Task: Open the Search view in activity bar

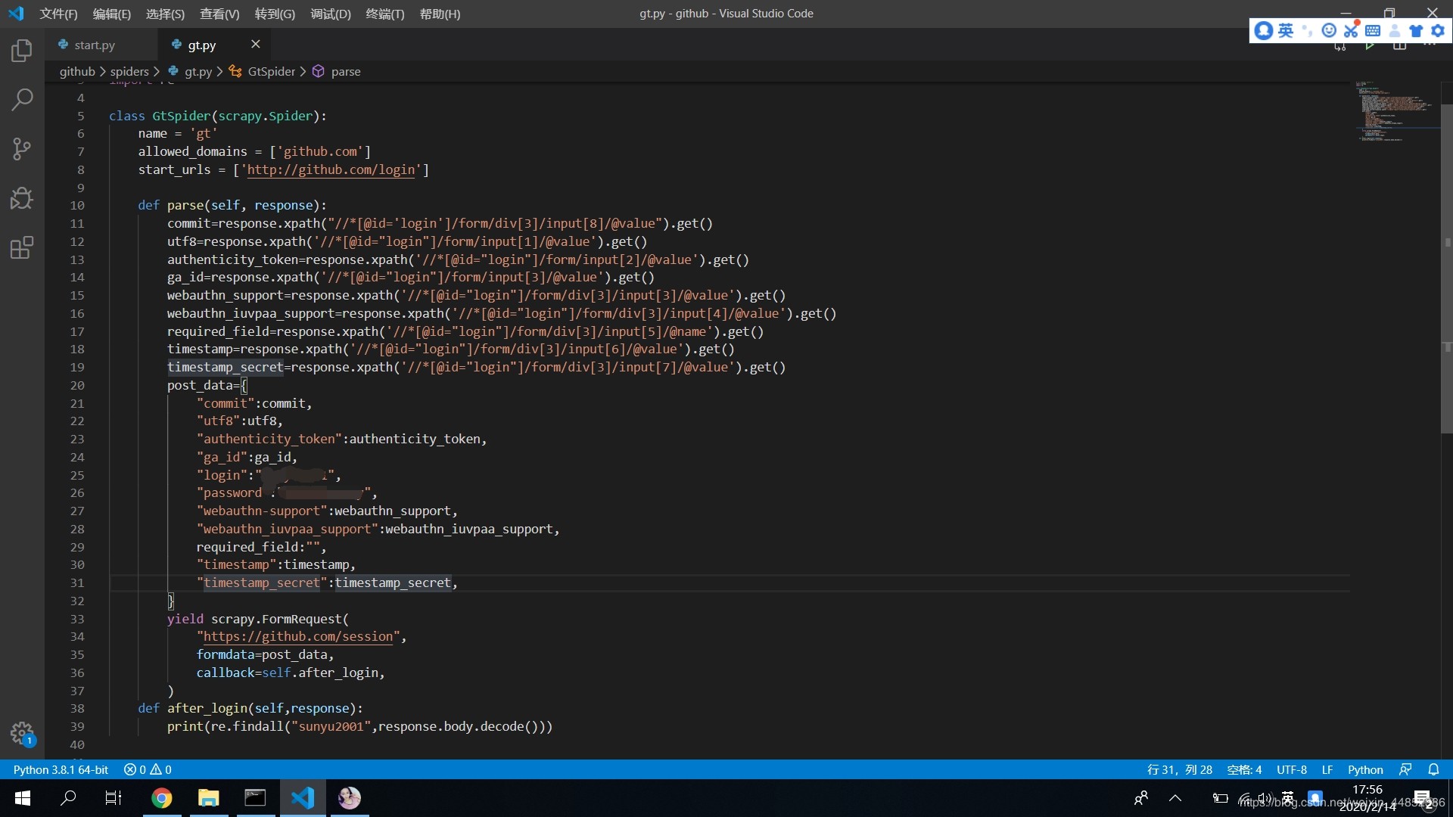Action: coord(22,99)
